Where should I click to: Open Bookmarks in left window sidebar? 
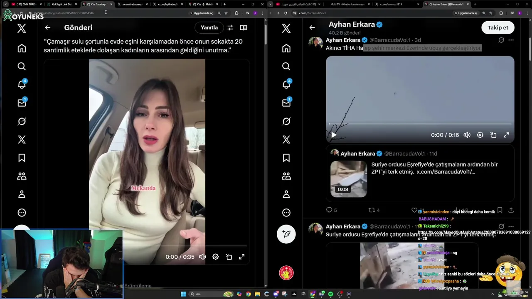[x=22, y=158]
